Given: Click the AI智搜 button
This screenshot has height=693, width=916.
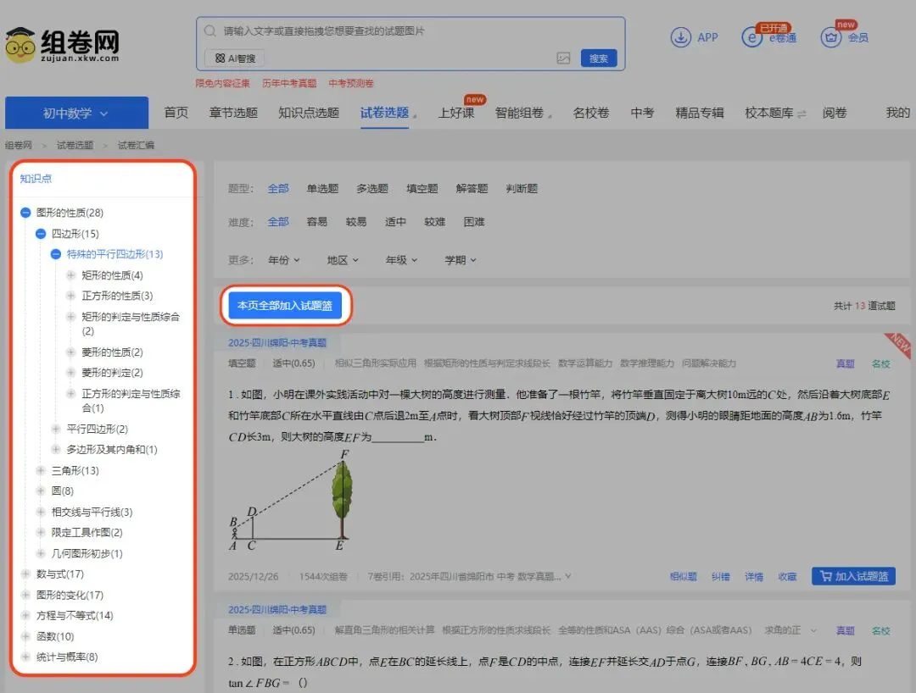Looking at the screenshot, I should point(235,58).
